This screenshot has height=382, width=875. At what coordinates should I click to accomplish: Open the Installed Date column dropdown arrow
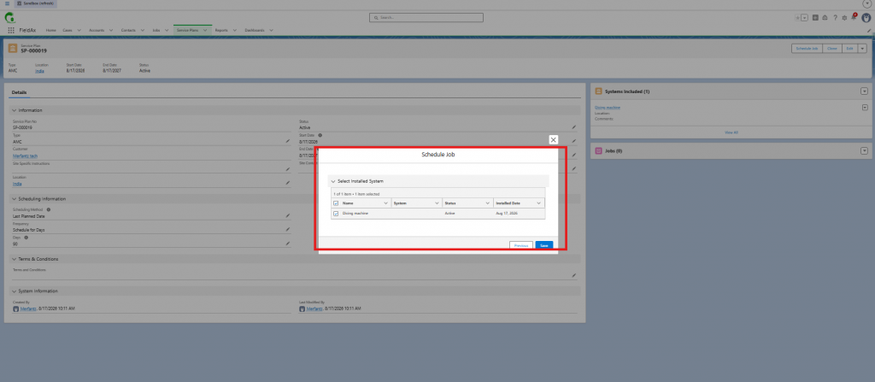(538, 203)
